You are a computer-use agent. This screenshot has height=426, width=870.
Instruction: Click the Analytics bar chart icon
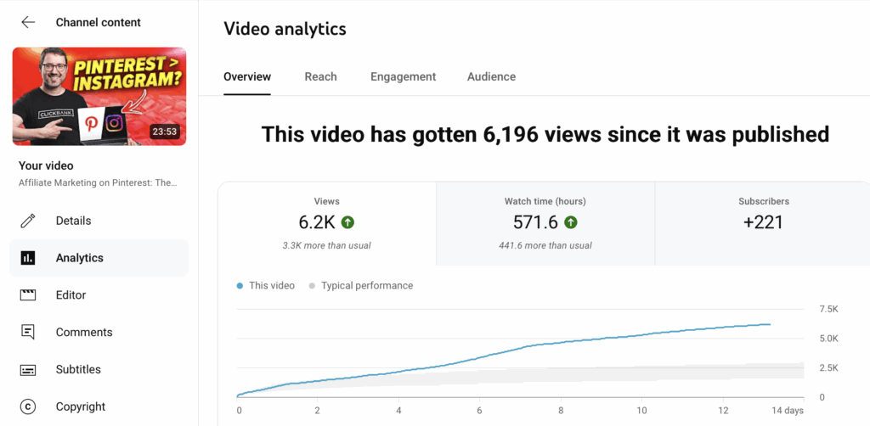click(x=28, y=258)
